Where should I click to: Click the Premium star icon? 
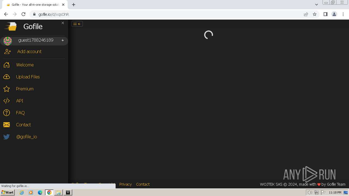coord(7,89)
